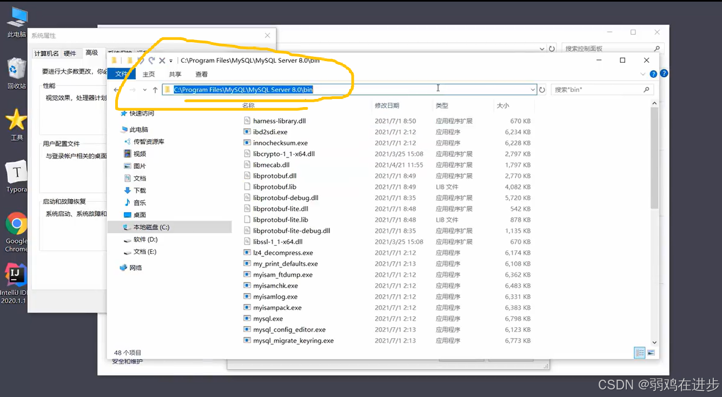Select the 工具 star desktop icon
Viewport: 722px width, 397px height.
(16, 124)
